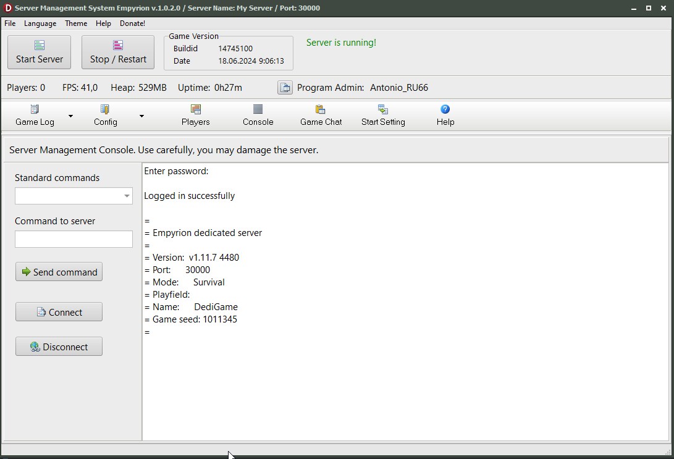Expand the Config dropdown arrow
Viewport: 674px width, 459px height.
coord(141,116)
